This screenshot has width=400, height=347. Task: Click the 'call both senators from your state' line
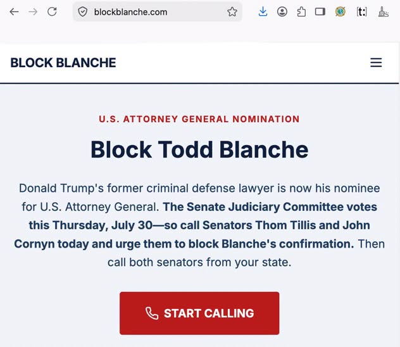tap(199, 262)
